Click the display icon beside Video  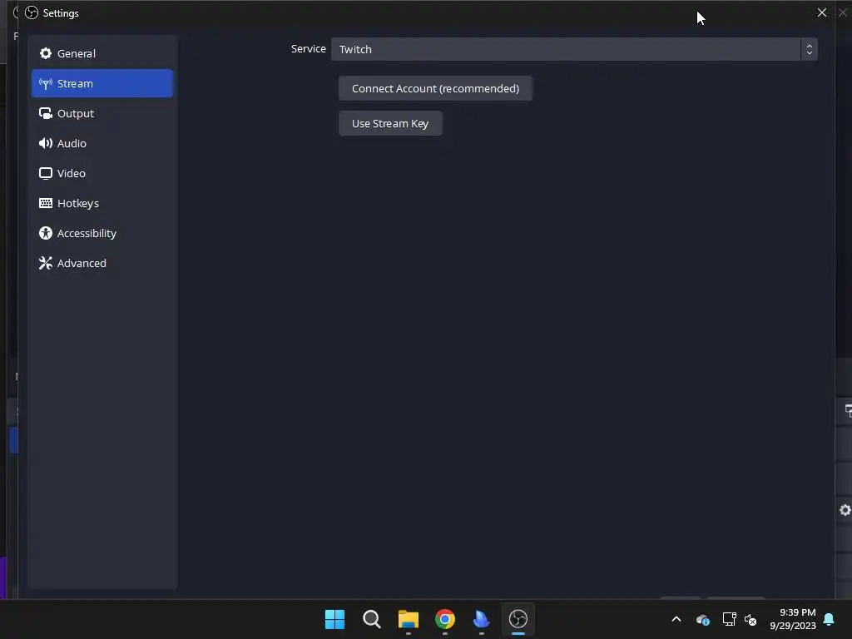coord(46,173)
